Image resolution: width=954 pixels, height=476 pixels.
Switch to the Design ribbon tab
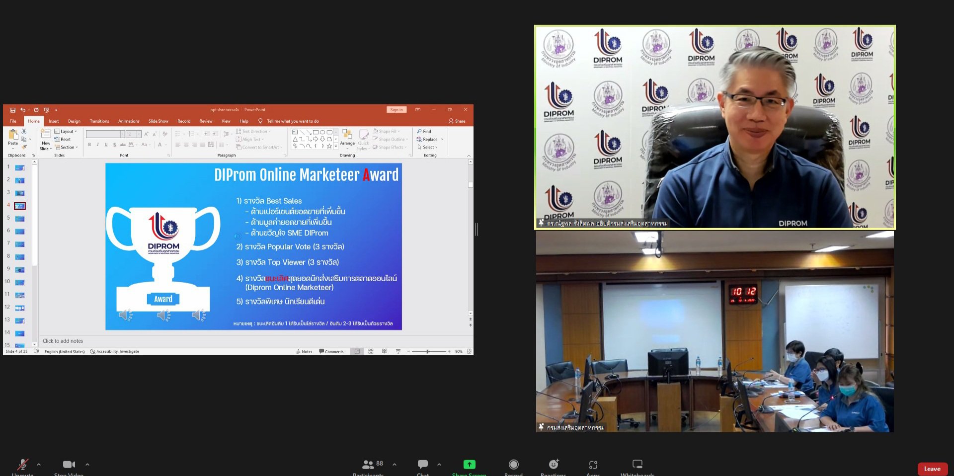click(74, 121)
